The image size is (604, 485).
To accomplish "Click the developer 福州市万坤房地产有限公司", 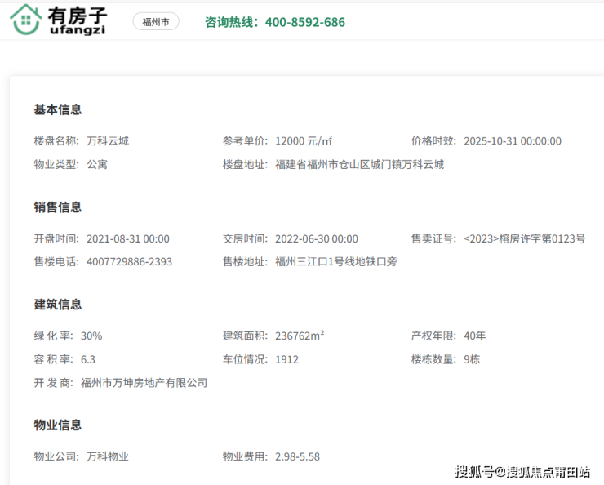I will coord(144,382).
